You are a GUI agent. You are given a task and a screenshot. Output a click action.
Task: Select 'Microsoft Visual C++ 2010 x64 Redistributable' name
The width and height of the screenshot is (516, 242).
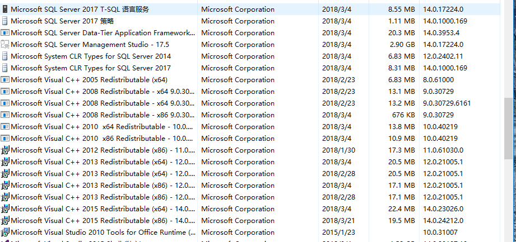pos(103,127)
